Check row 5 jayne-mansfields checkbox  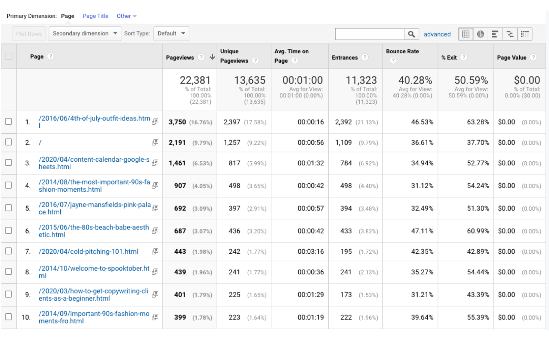(x=9, y=208)
